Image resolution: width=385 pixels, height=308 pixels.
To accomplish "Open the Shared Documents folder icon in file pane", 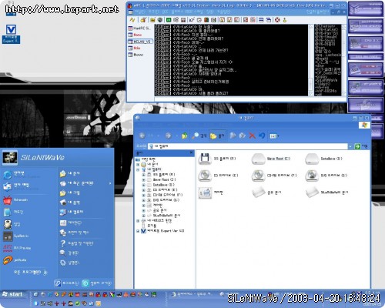I will 258,192.
